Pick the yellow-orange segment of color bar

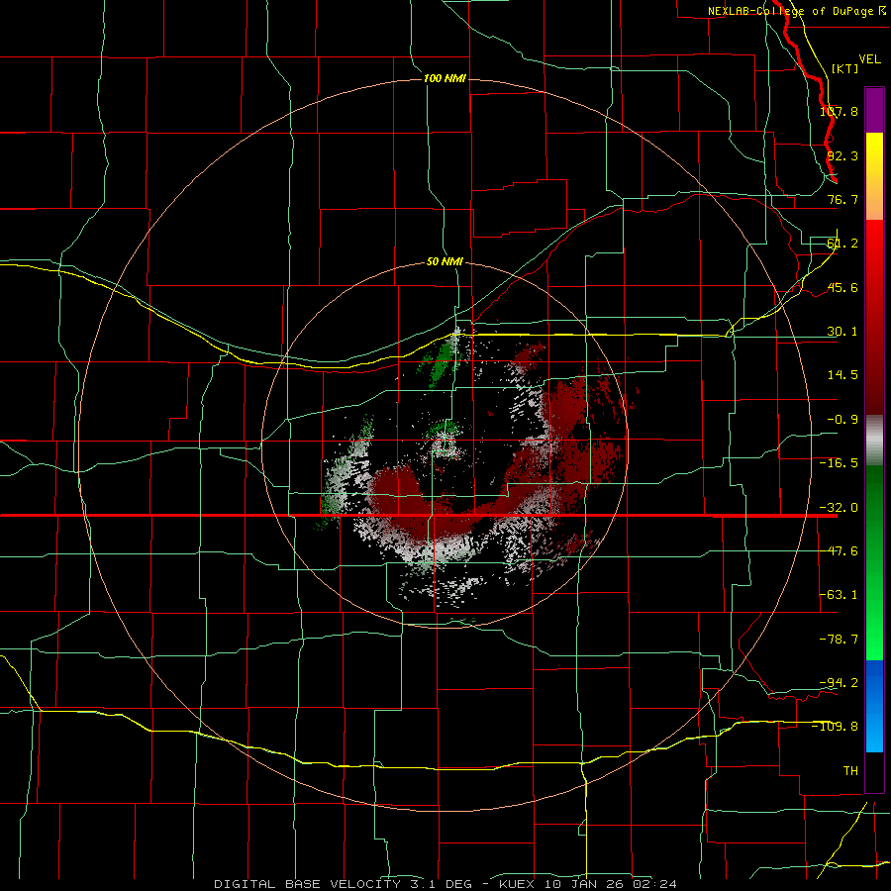[x=874, y=176]
